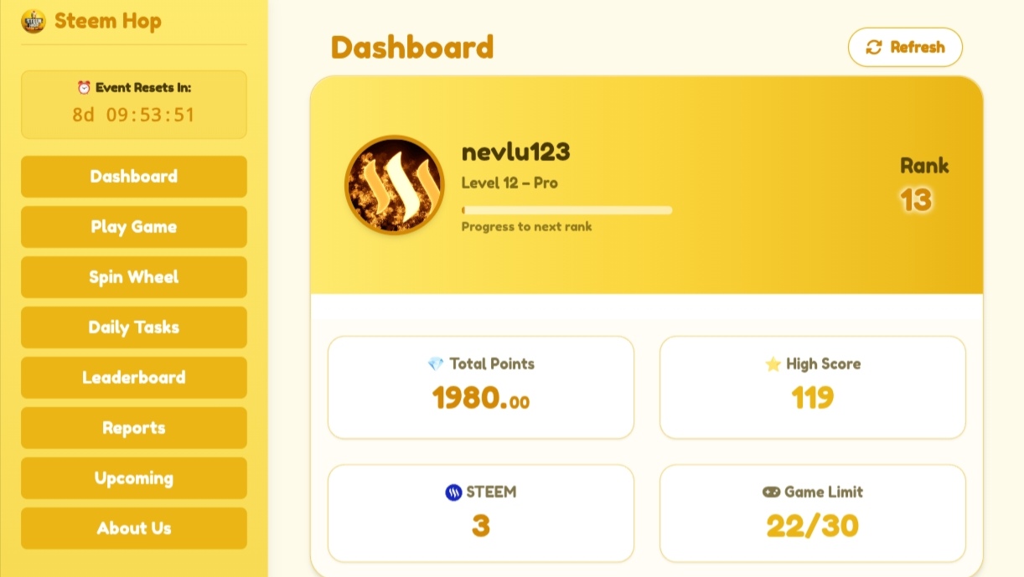Select Upcoming in the sidebar

point(134,478)
